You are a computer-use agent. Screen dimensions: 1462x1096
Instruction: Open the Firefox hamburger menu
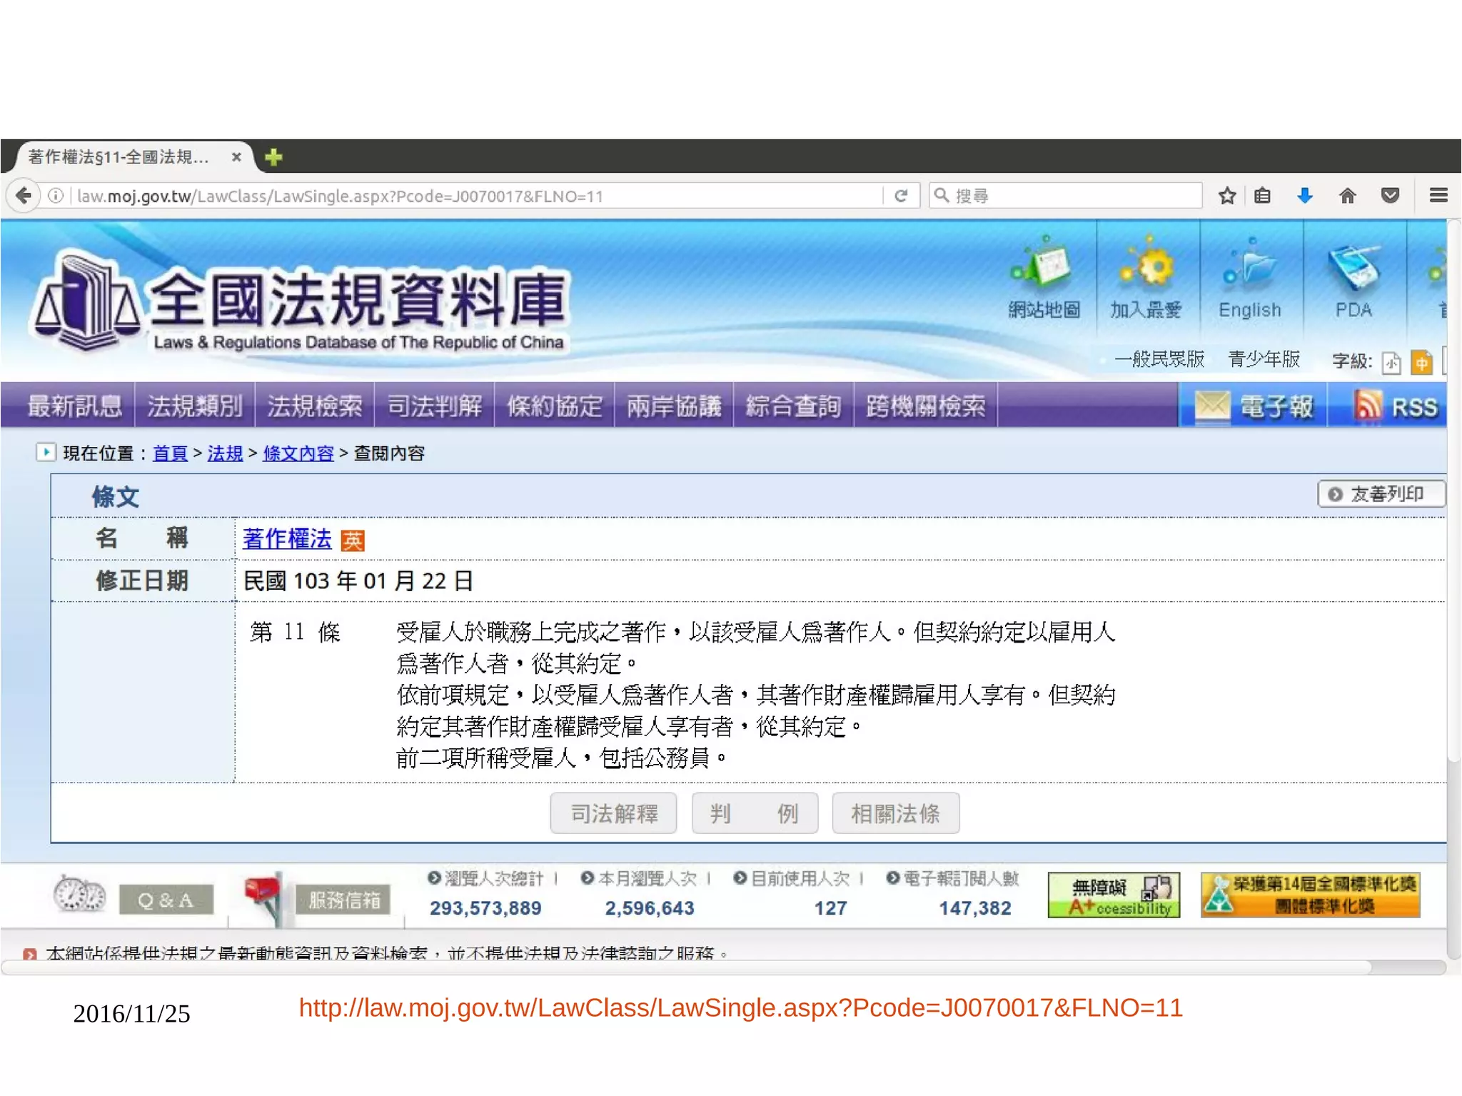1438,196
